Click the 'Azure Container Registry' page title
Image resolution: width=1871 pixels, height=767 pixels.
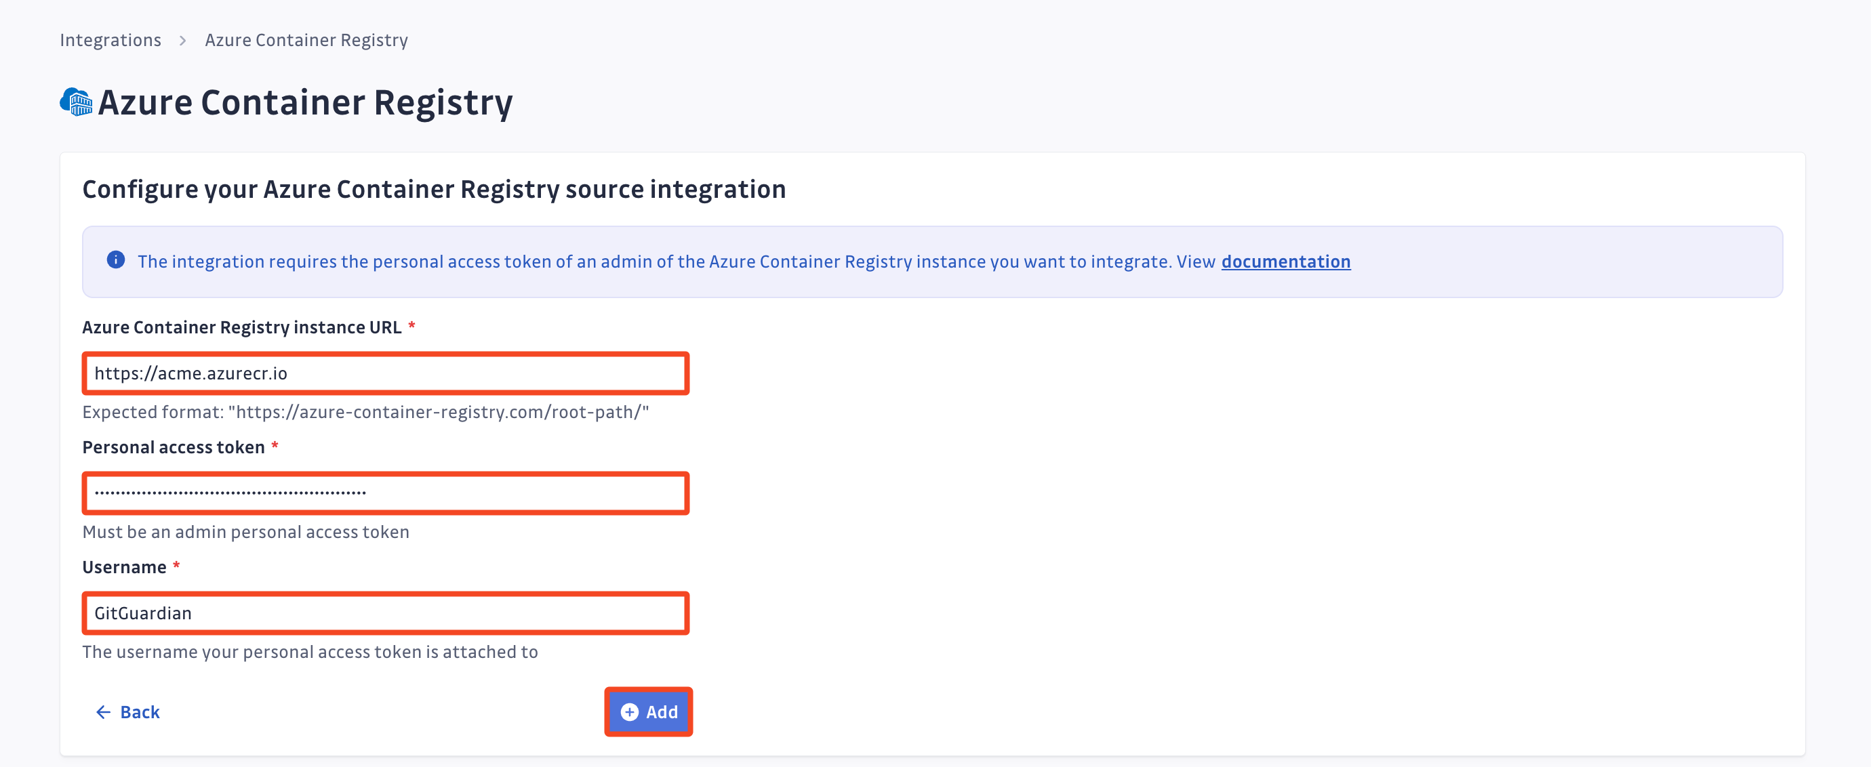click(x=305, y=102)
